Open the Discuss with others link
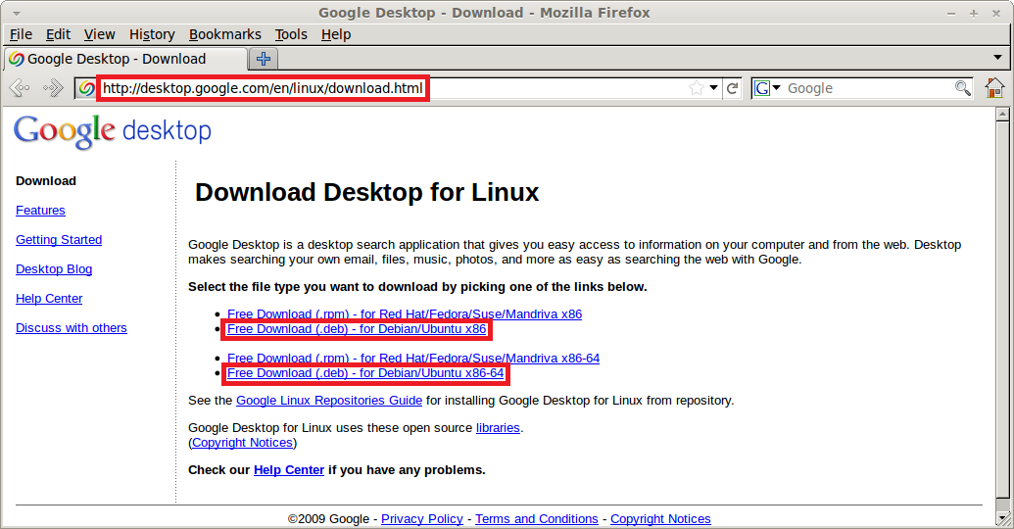 pos(72,328)
